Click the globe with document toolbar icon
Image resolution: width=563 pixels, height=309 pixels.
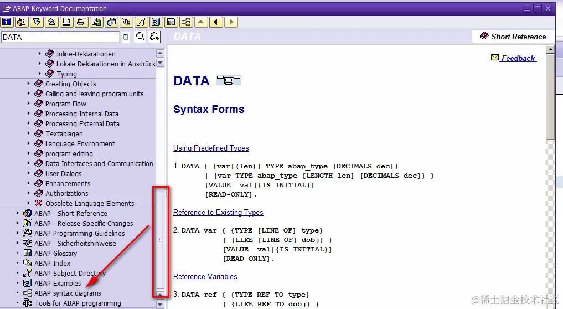click(111, 22)
